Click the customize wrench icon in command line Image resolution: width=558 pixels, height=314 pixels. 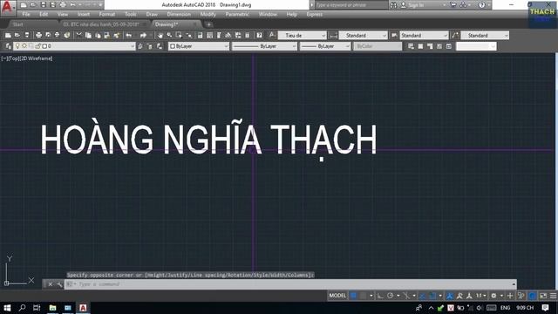59,284
